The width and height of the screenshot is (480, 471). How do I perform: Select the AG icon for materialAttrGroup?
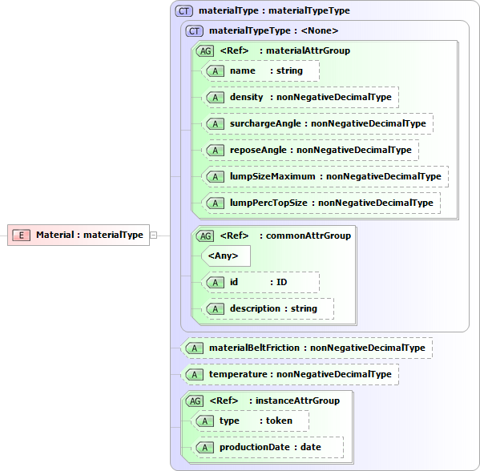click(205, 50)
